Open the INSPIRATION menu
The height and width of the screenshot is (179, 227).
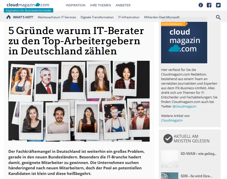pyautogui.click(x=75, y=5)
